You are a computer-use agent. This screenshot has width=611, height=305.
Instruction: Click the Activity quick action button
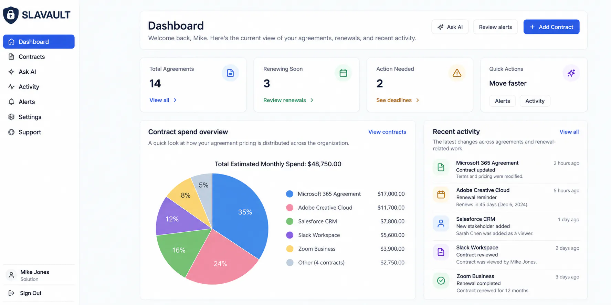tap(535, 101)
